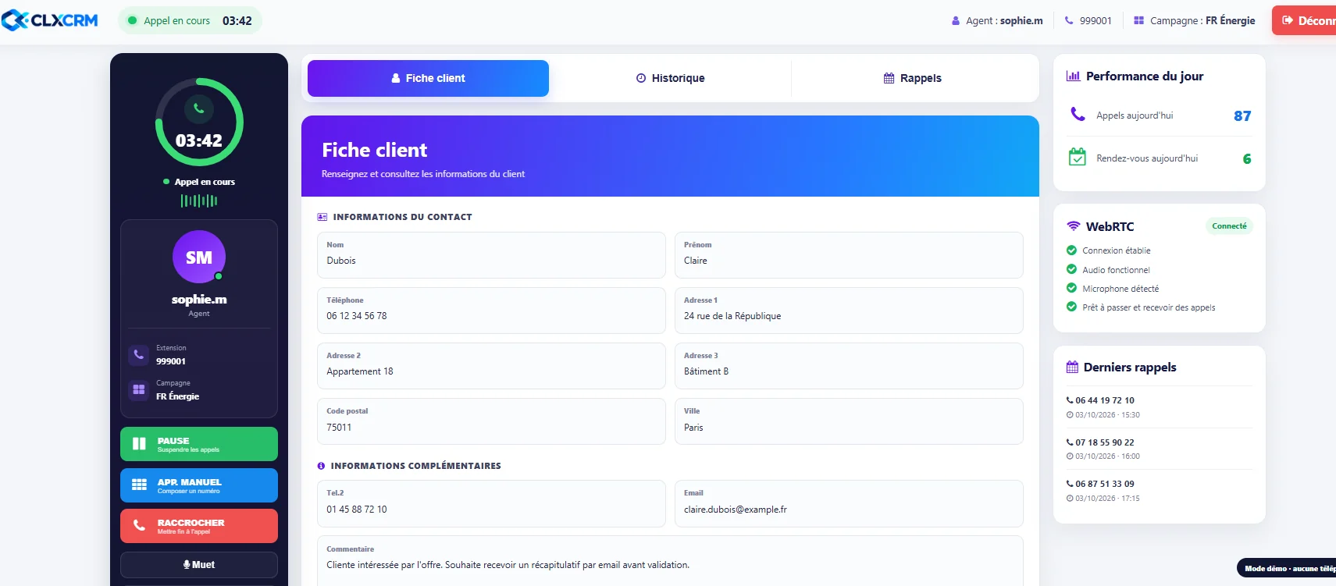Click the WebRTC wifi icon
Viewport: 1336px width, 586px height.
(x=1074, y=226)
